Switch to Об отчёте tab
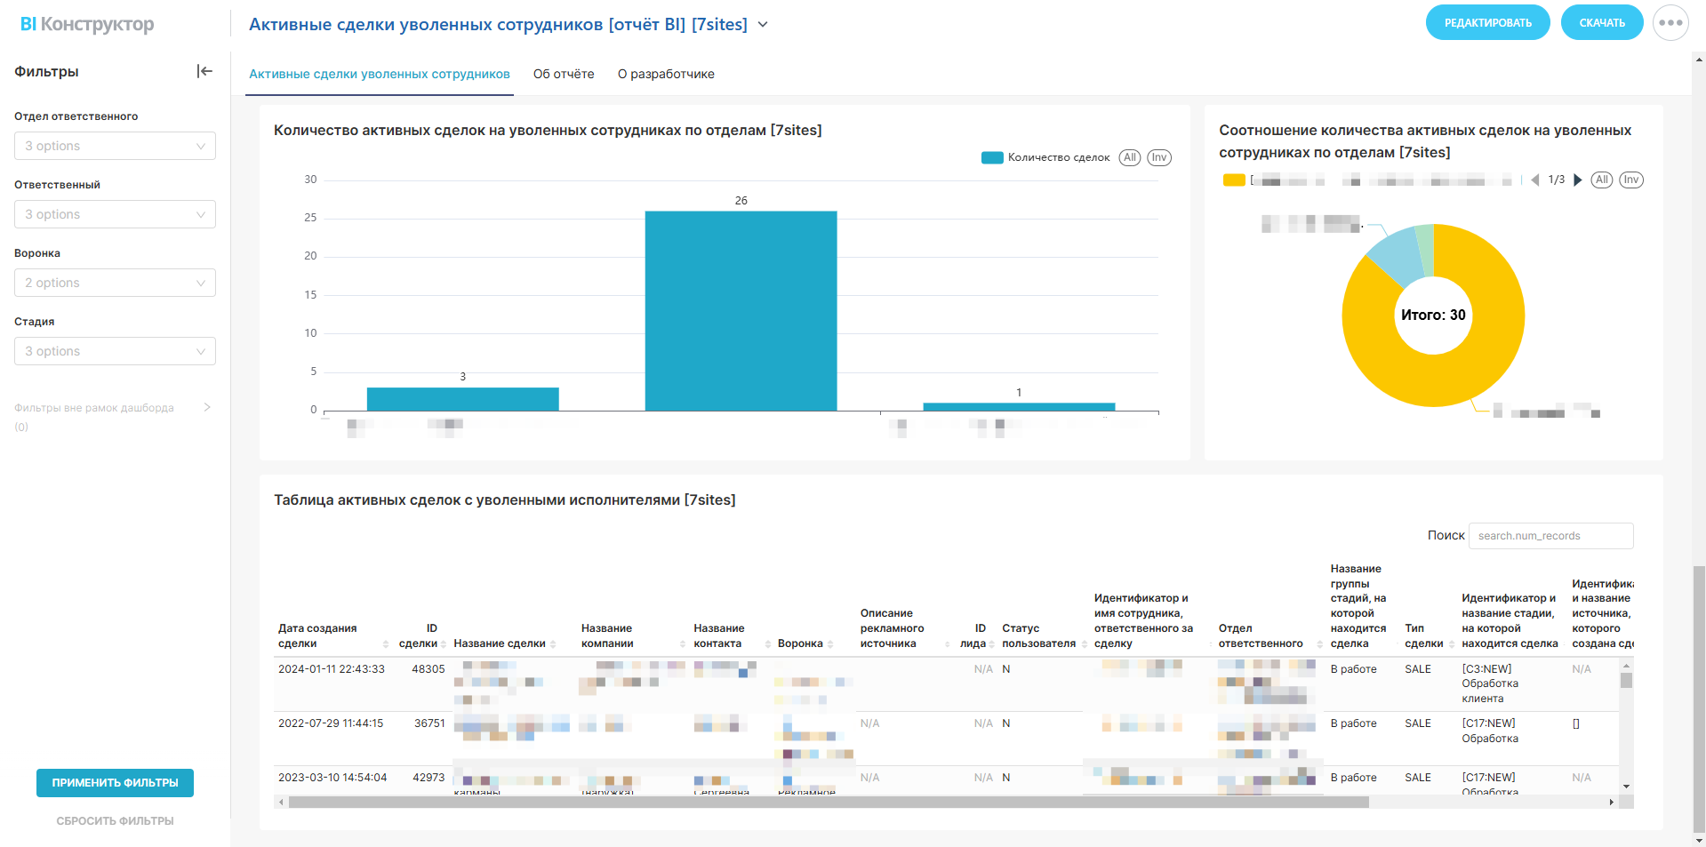Screen dimensions: 1706x847 click(564, 74)
